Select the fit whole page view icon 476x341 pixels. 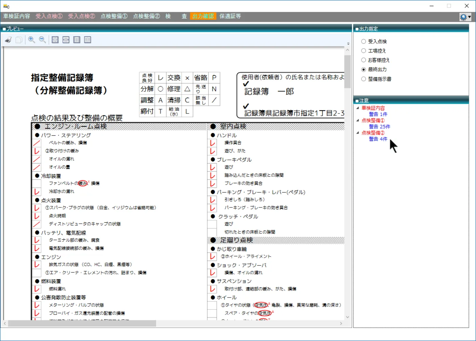(55, 40)
